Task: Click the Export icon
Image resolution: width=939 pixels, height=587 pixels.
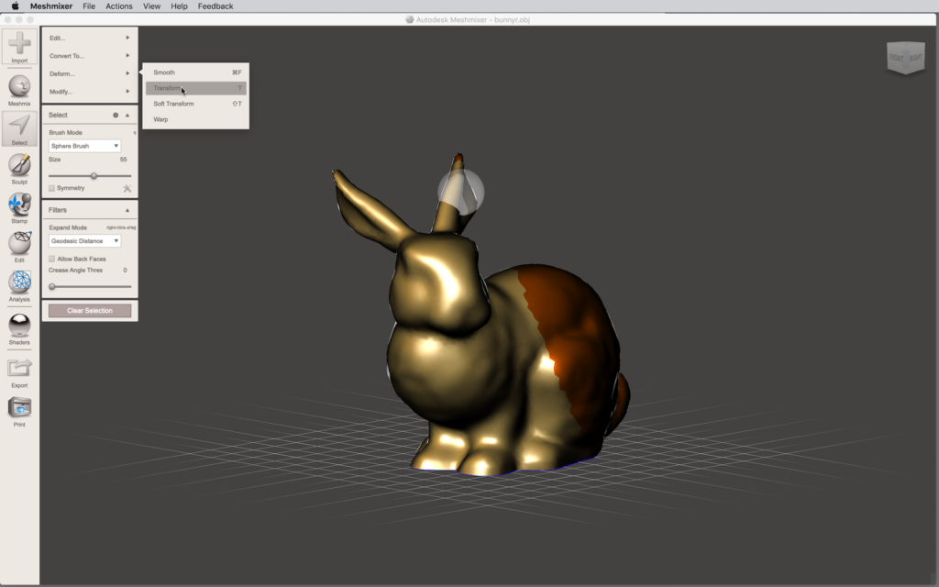Action: click(19, 369)
